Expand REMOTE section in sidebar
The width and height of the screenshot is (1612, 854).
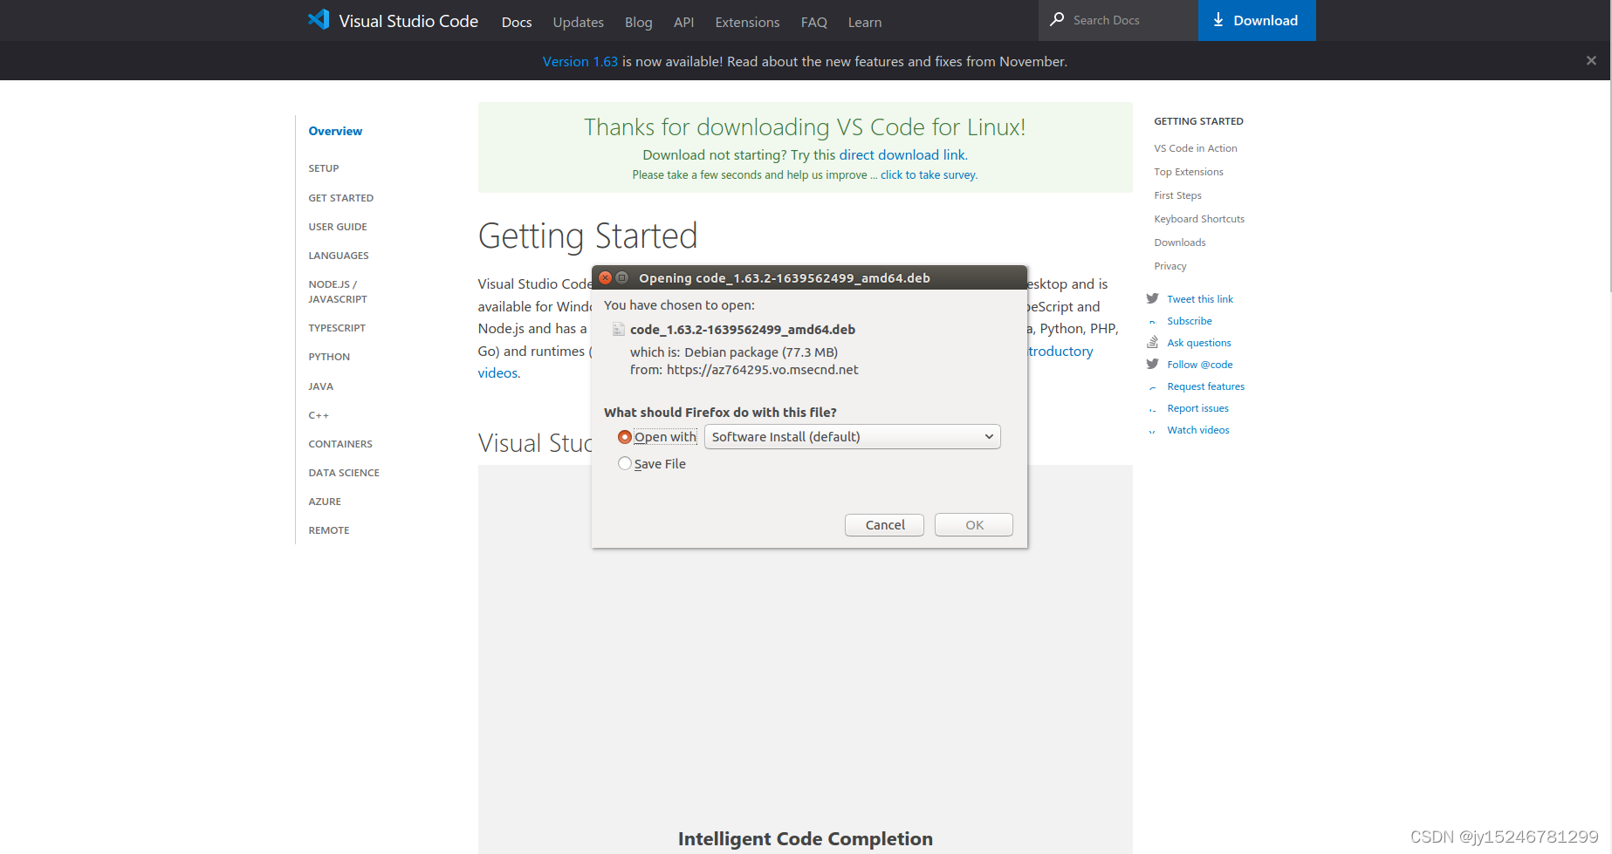(329, 530)
